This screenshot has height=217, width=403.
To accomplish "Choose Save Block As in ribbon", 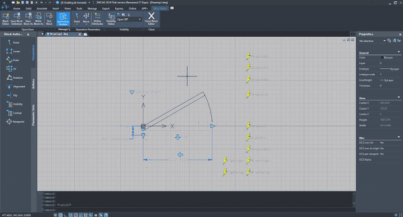I will [x=28, y=19].
